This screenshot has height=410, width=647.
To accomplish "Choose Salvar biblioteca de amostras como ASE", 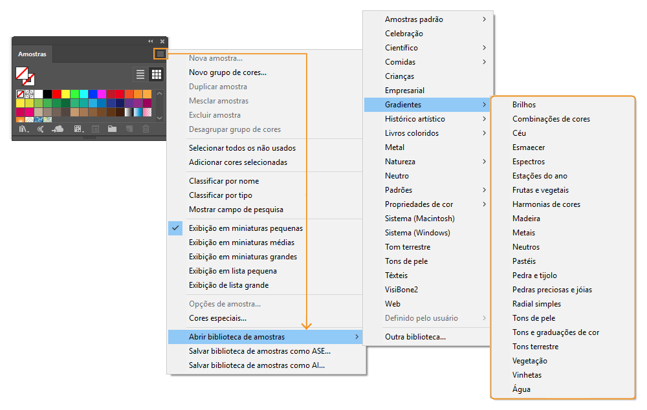I will [259, 351].
